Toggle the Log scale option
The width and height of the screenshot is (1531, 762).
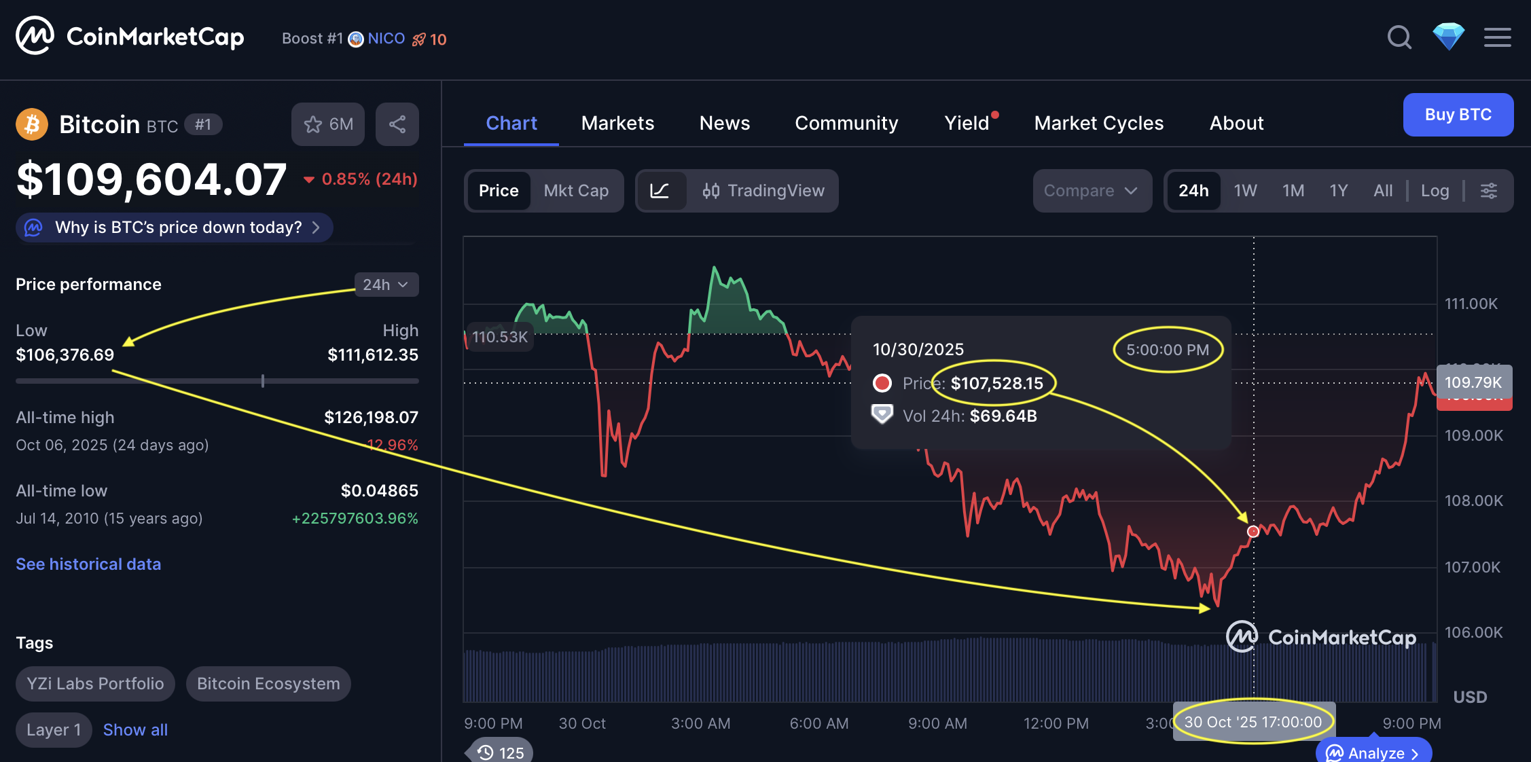(1435, 191)
